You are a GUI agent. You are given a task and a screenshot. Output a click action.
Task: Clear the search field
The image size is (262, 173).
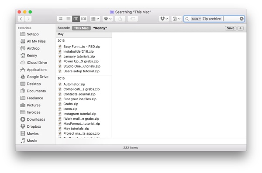tap(241, 19)
